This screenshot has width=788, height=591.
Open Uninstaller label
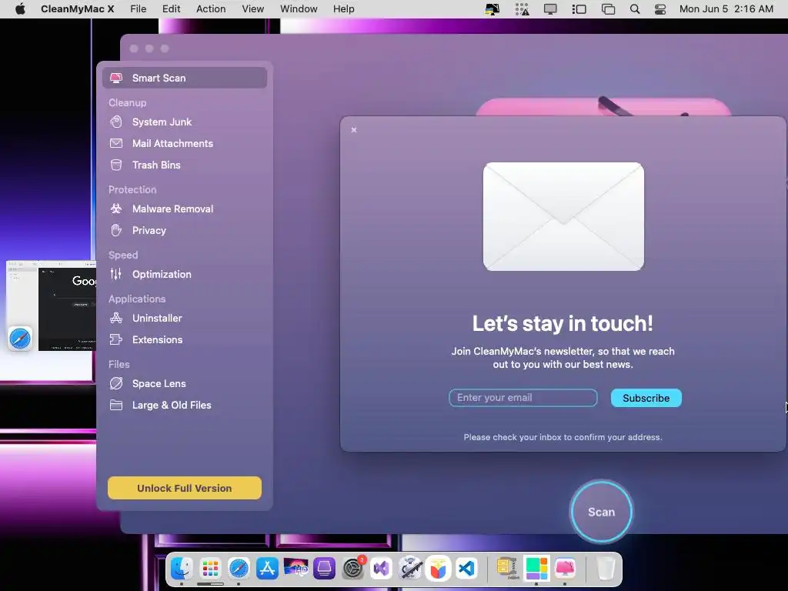click(x=157, y=318)
